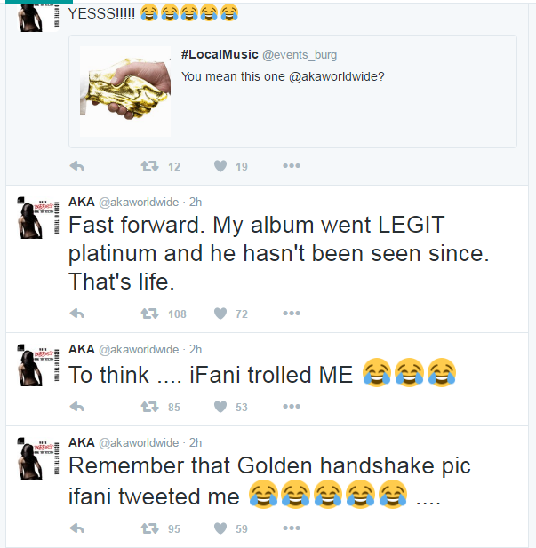The width and height of the screenshot is (536, 548).
Task: Reply to the 'YESSS!!!!!' quote tweet
Action: point(76,166)
